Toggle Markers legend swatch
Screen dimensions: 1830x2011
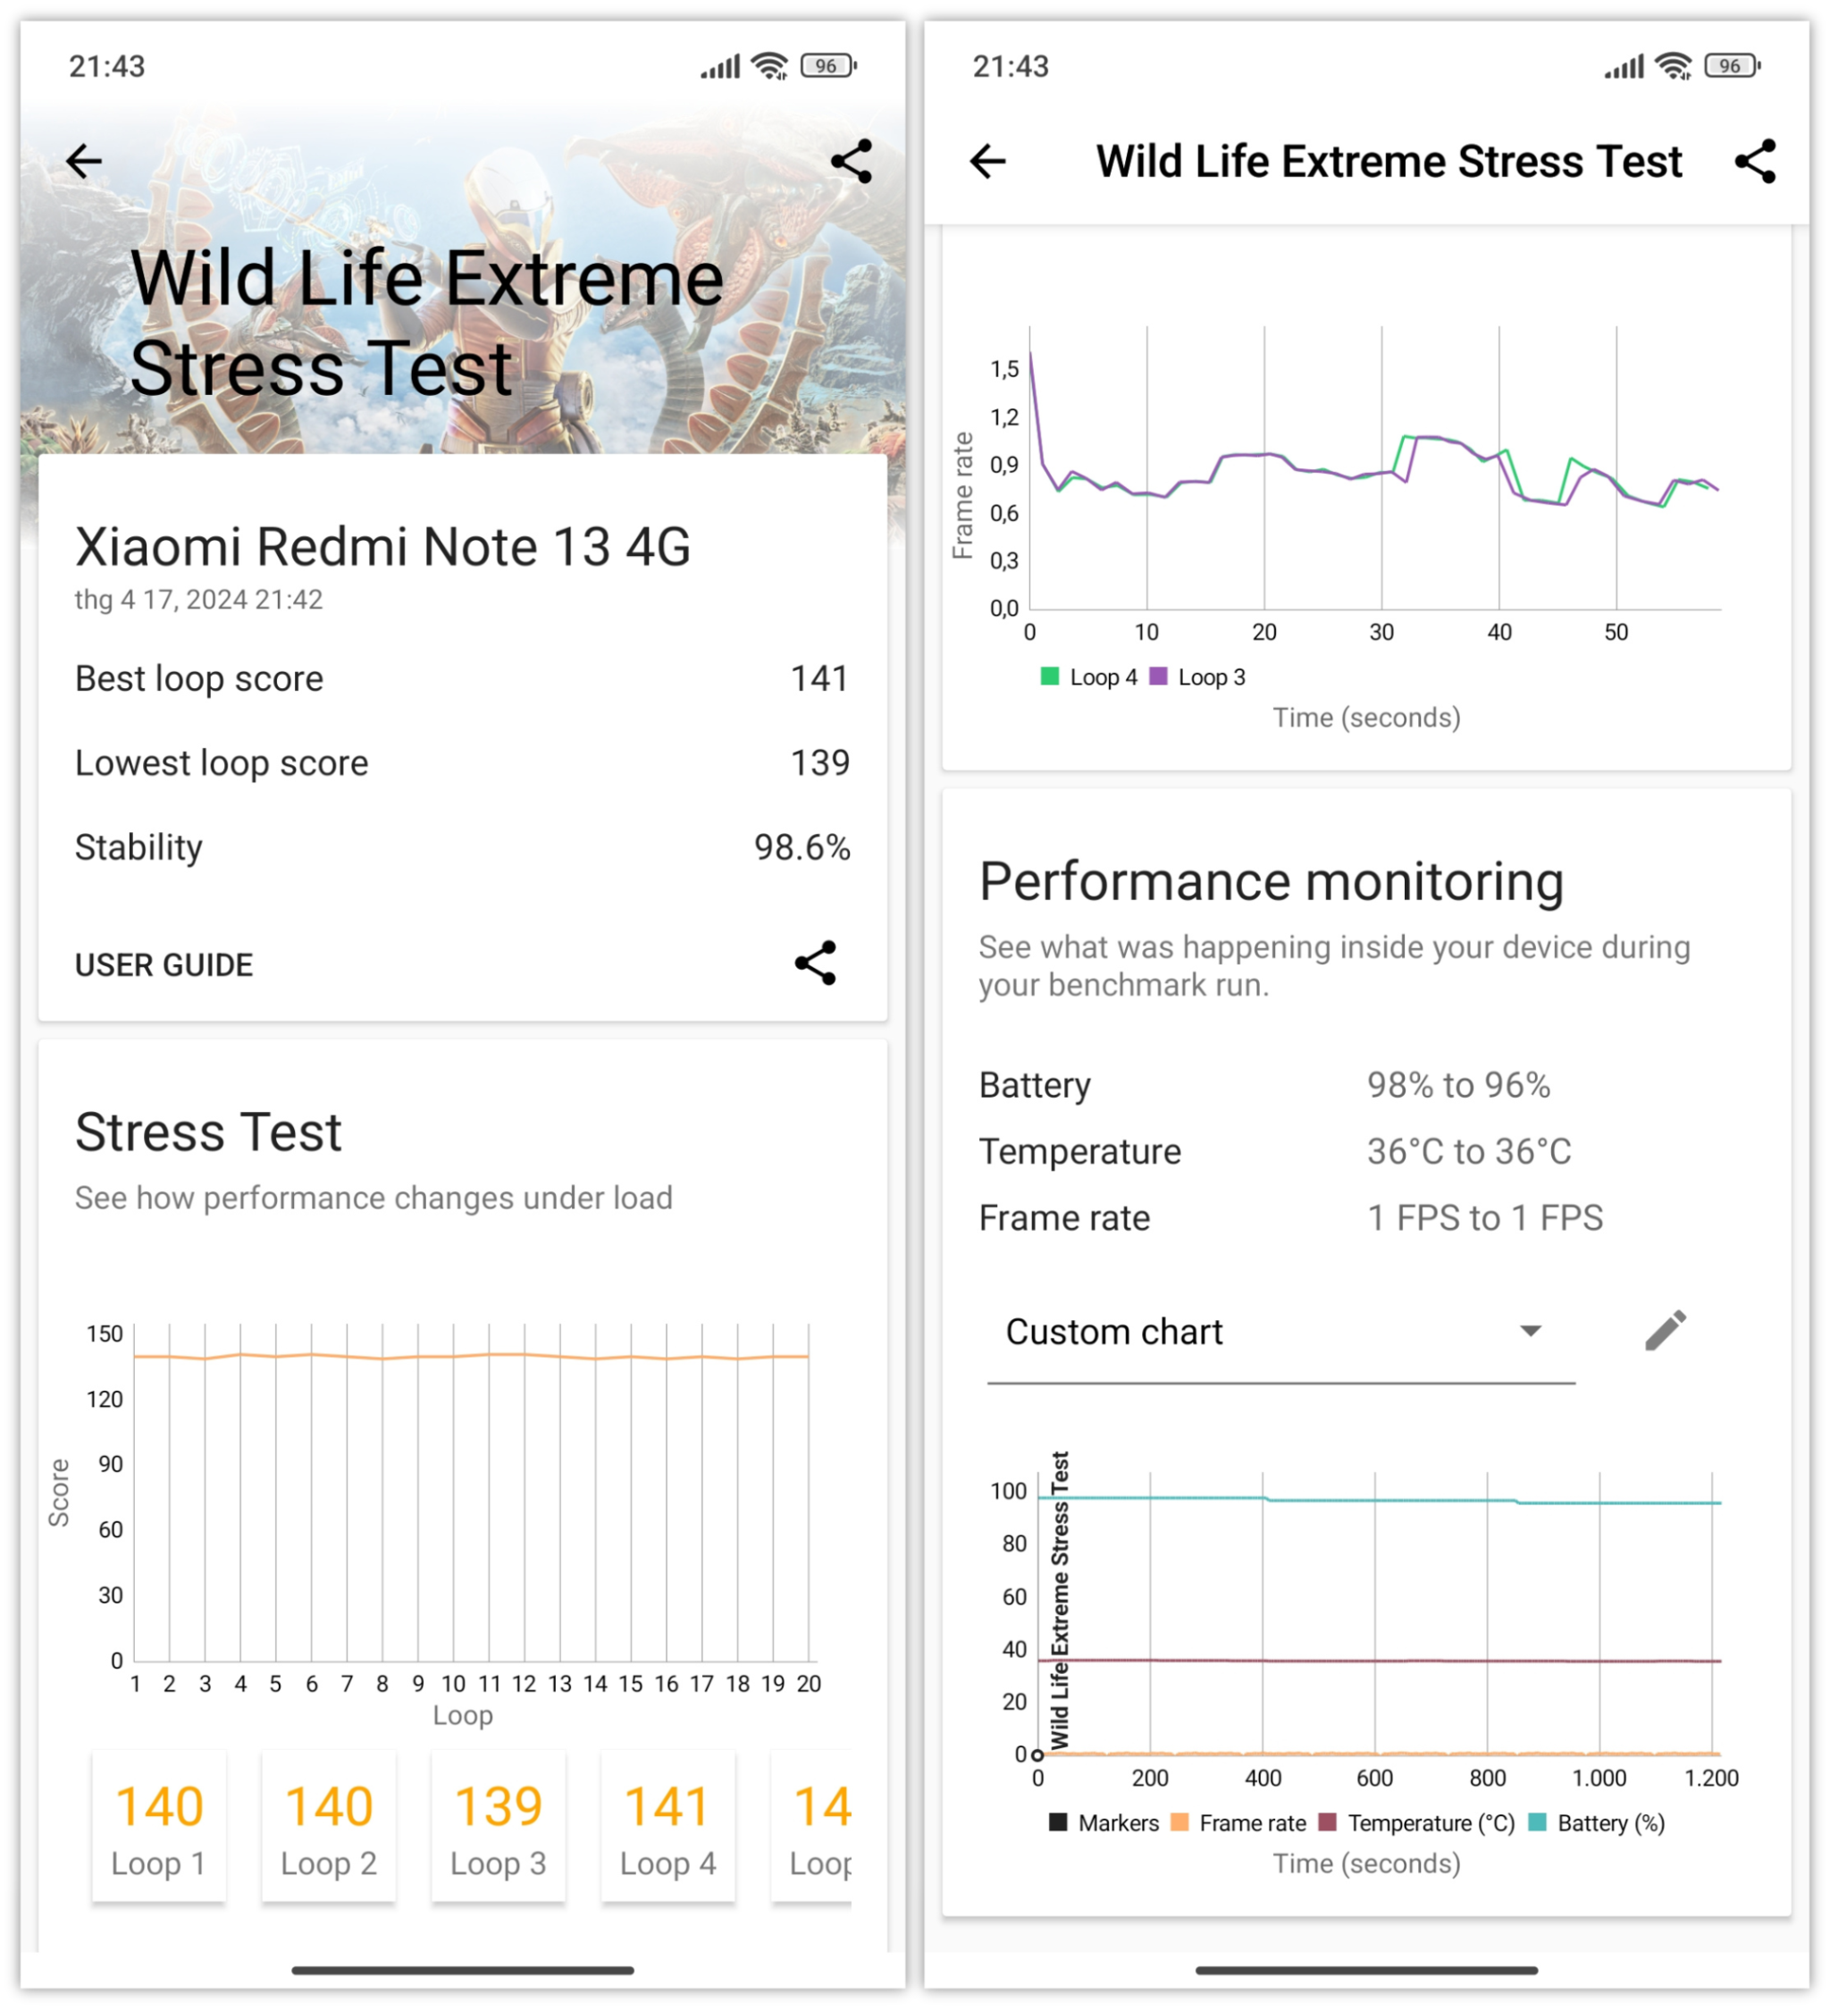click(x=1058, y=1822)
